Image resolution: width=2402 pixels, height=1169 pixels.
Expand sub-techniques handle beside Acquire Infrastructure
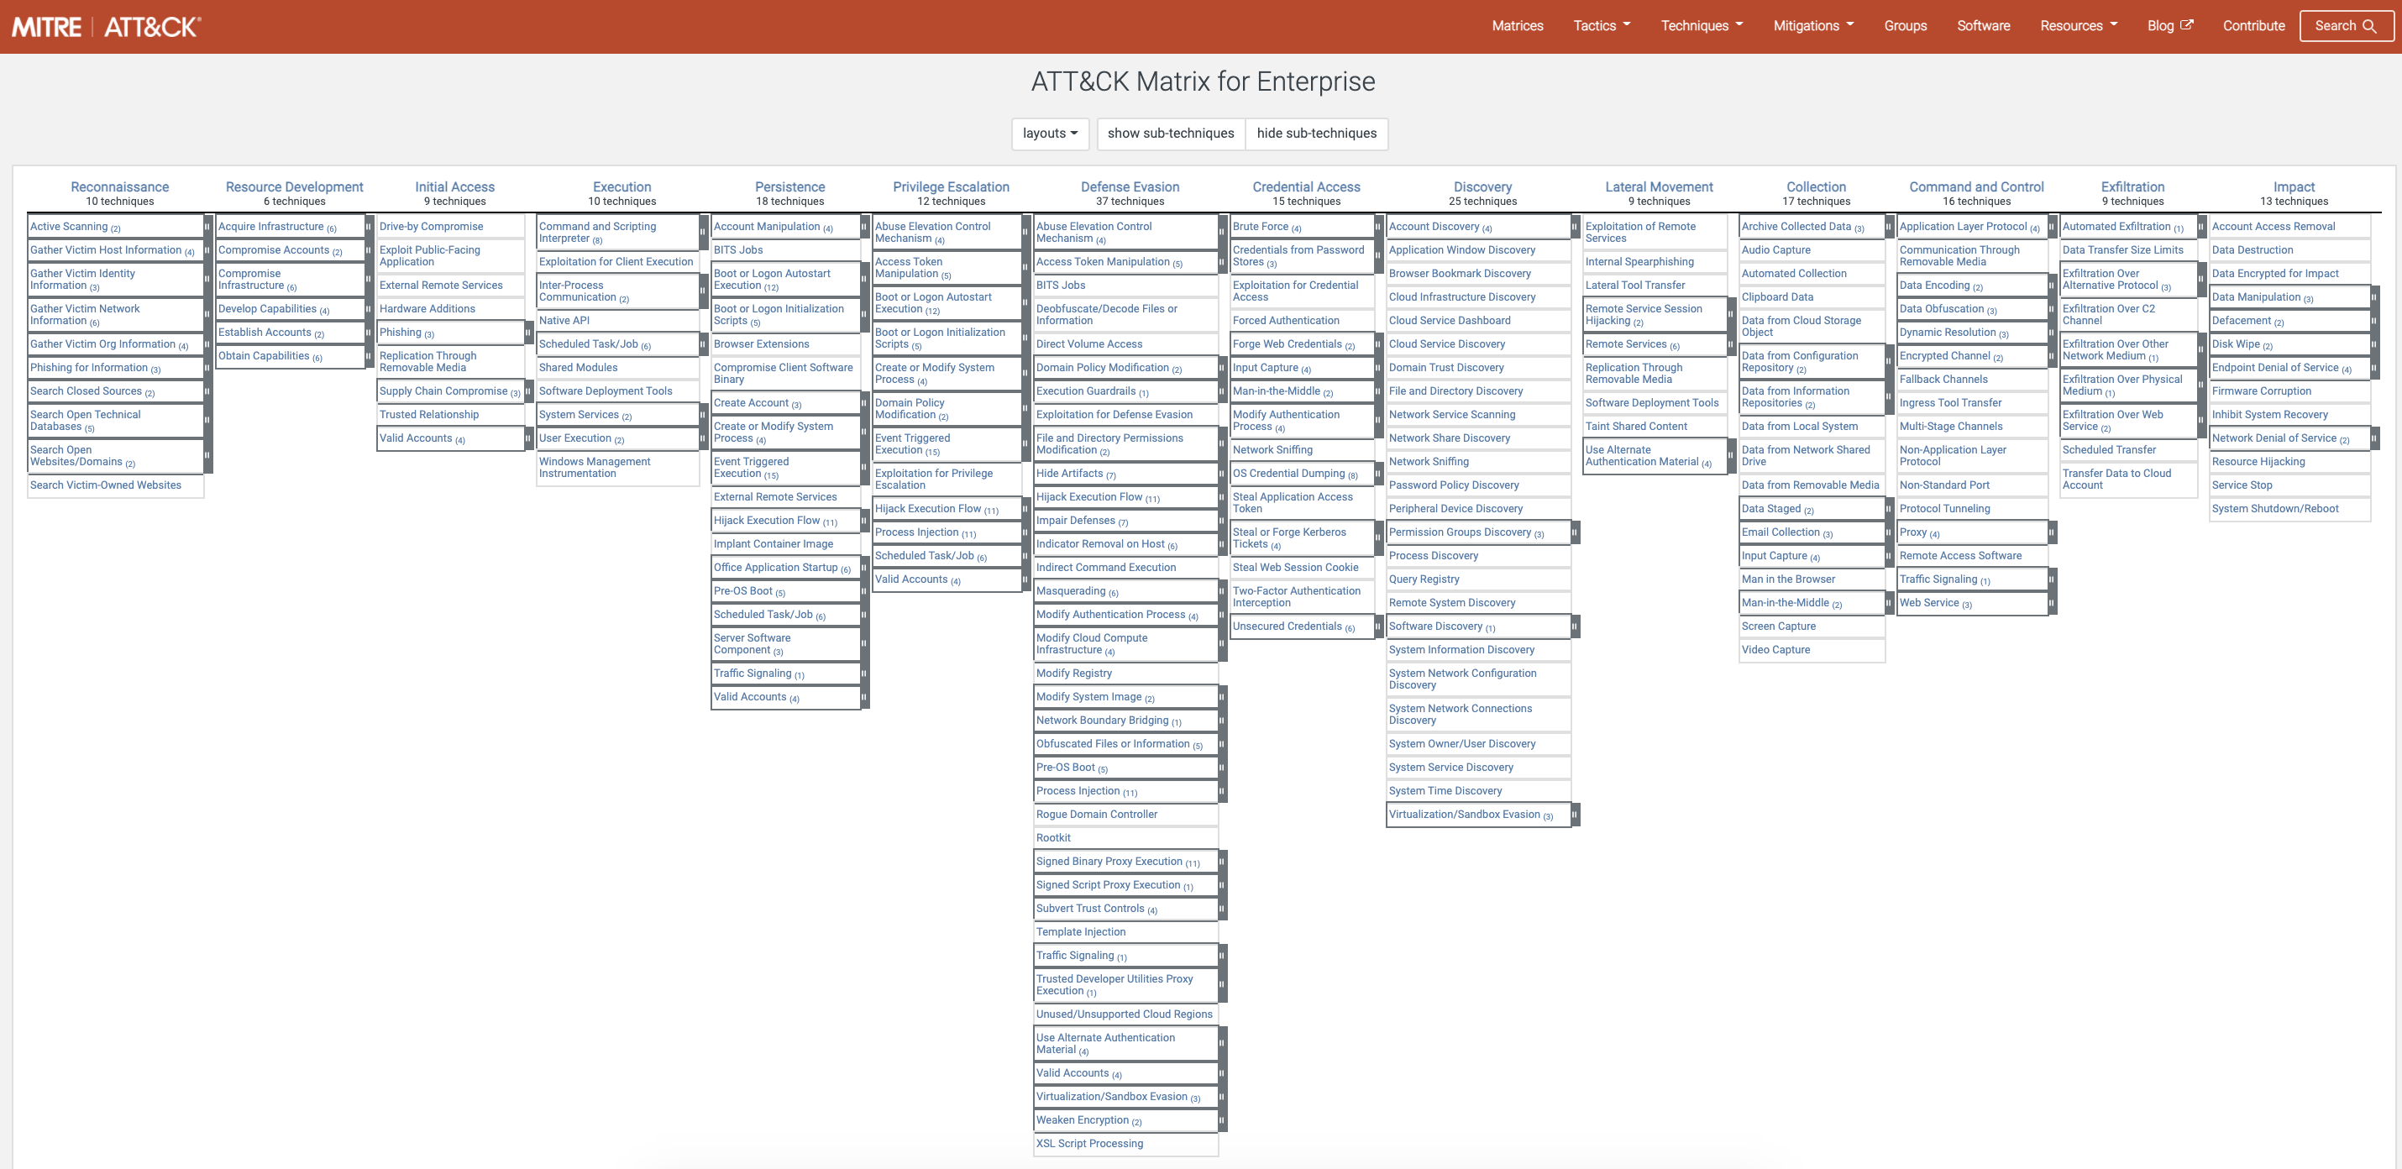tap(370, 227)
